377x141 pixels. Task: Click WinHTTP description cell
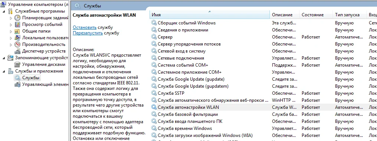pyautogui.click(x=284, y=100)
